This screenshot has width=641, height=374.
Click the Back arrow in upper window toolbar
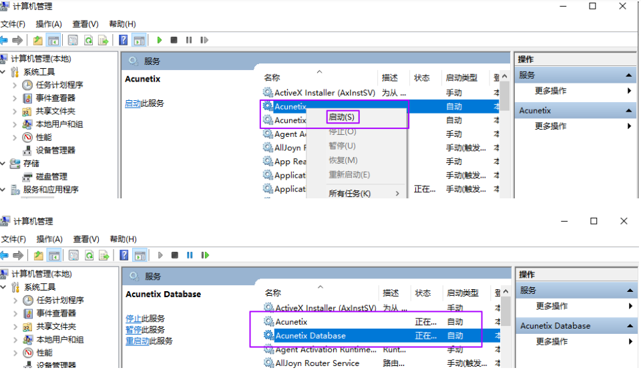click(4, 40)
